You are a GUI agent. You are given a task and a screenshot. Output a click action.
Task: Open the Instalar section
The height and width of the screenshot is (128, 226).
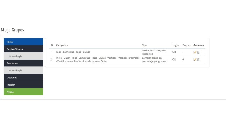[x=23, y=85]
